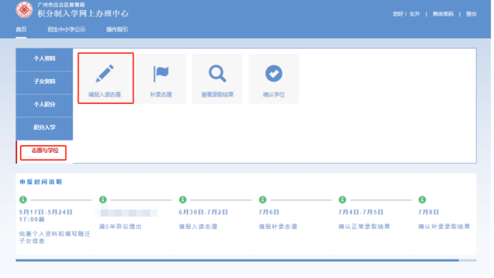Click 满5年异议提出 text

[x=120, y=227]
